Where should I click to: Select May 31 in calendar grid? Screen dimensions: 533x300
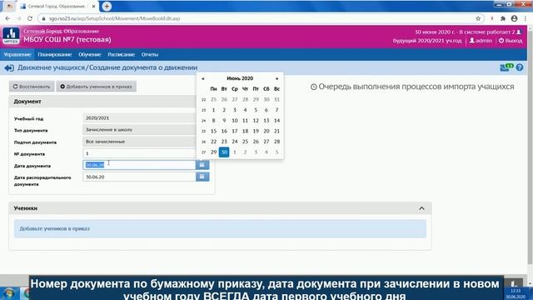click(x=276, y=99)
